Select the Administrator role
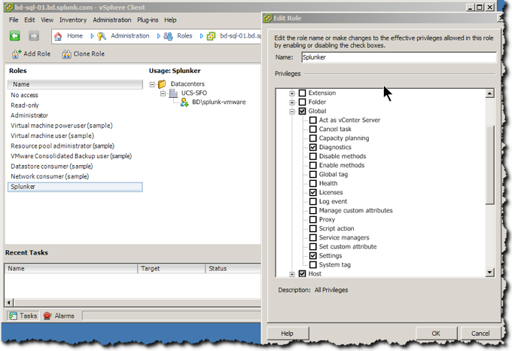The height and width of the screenshot is (351, 512). click(29, 115)
